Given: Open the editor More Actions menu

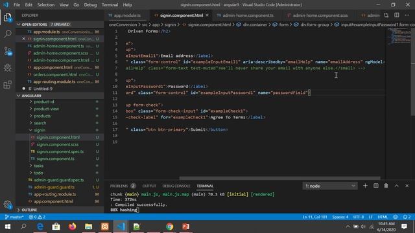Looking at the screenshot, I should tap(407, 16).
